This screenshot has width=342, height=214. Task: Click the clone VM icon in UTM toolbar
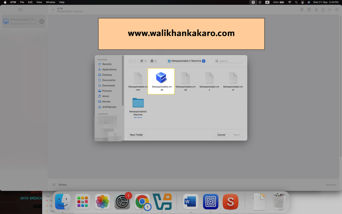pos(309,10)
